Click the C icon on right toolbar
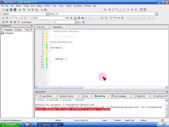 coord(153,18)
